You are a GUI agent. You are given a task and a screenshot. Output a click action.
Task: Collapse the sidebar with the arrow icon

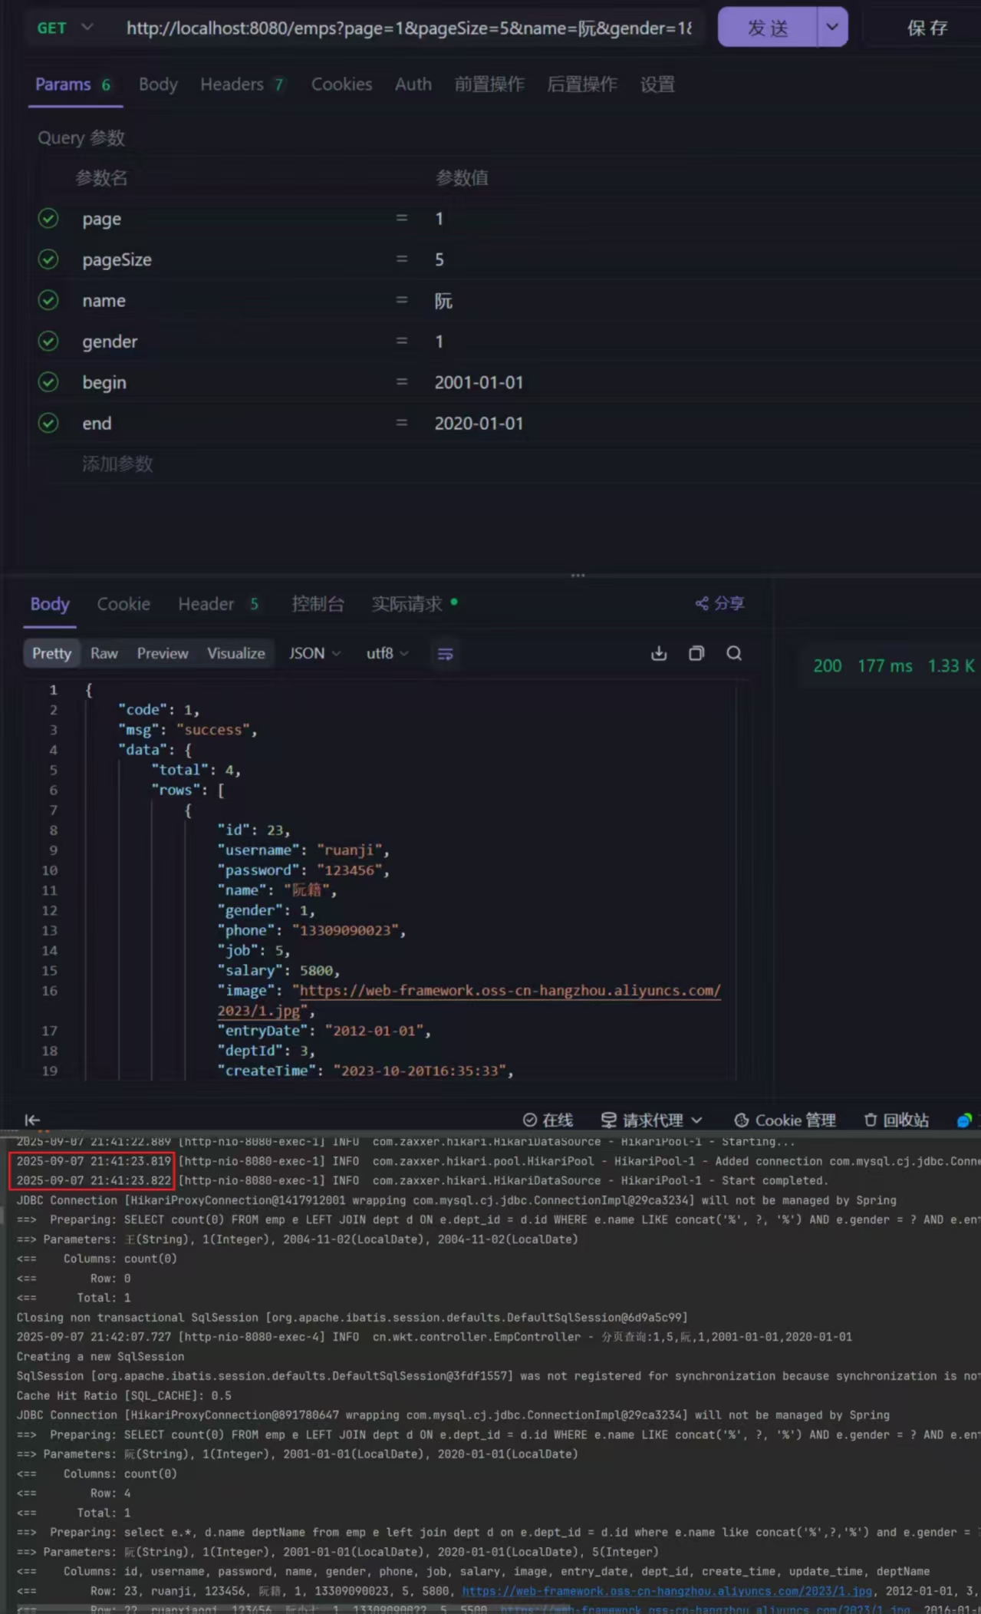32,1121
